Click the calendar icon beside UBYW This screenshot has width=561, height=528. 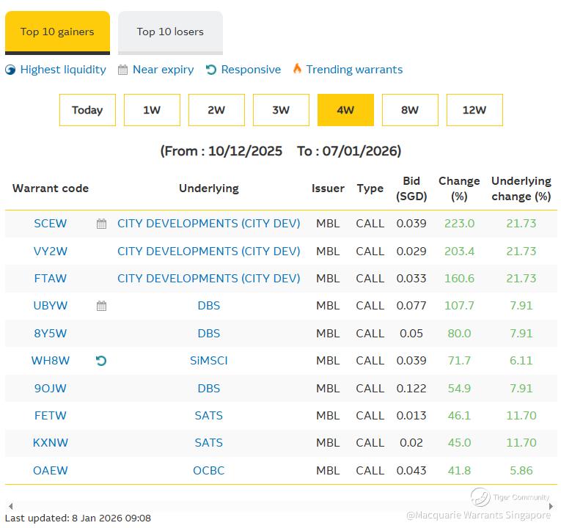[101, 306]
